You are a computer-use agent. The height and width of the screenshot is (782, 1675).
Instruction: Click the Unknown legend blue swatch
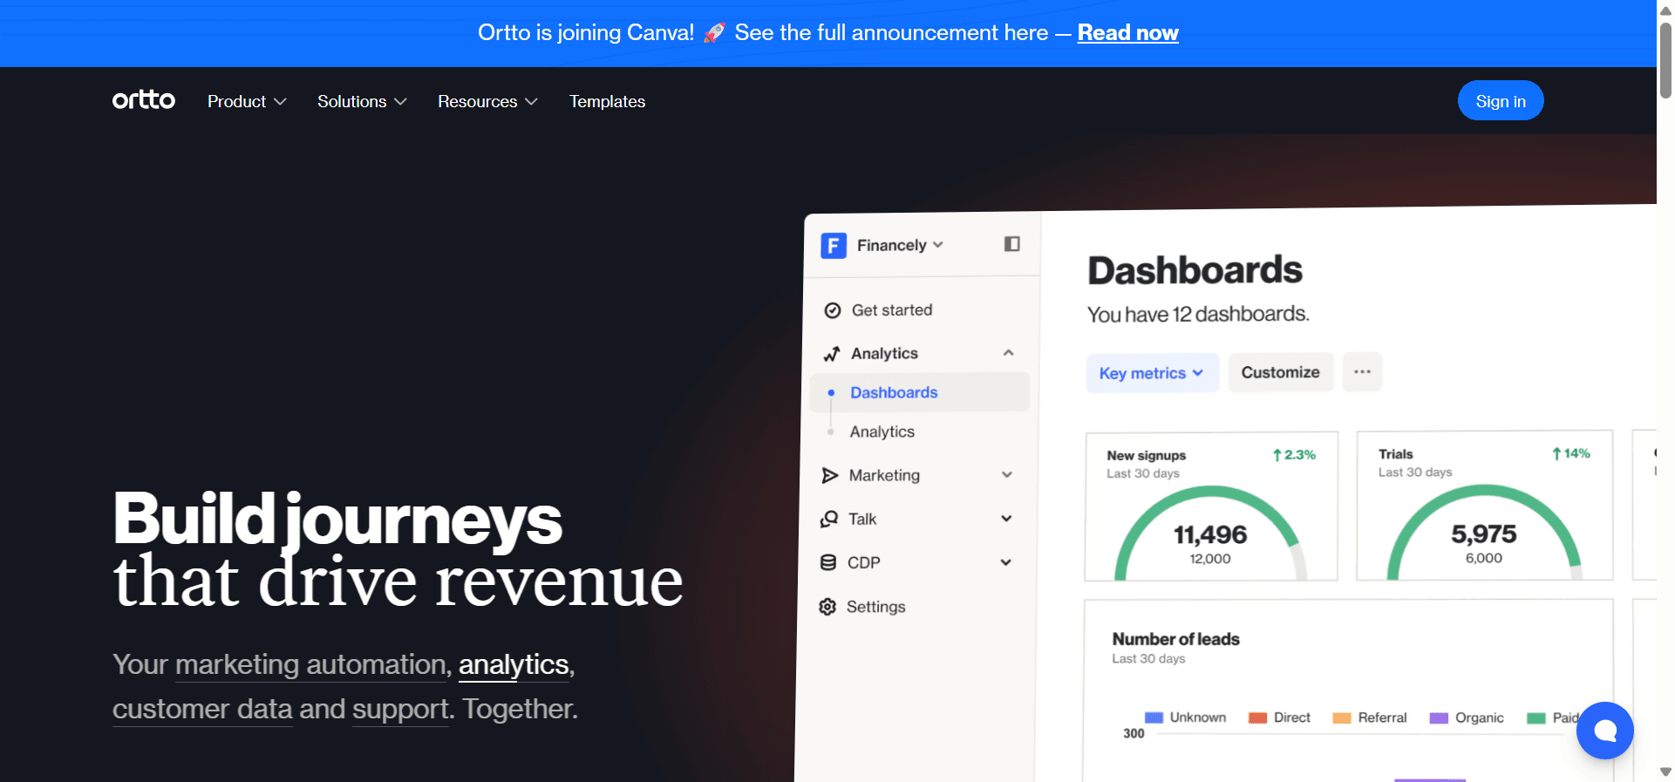pos(1154,717)
